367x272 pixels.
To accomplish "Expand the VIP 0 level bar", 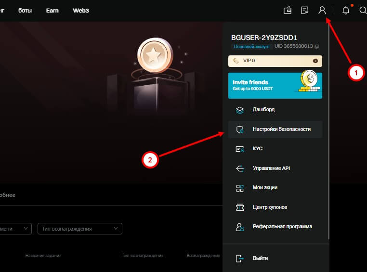I will 275,61.
